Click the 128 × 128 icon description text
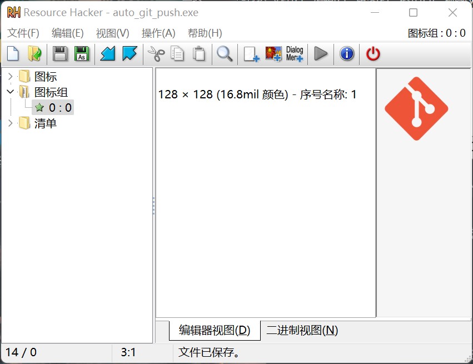The width and height of the screenshot is (473, 364). click(257, 94)
